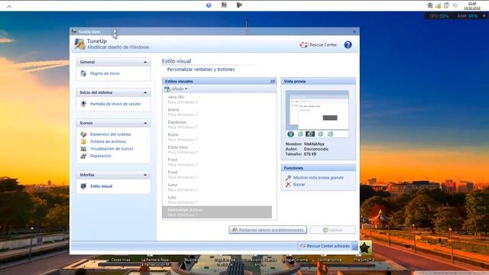
Task: Click the icon next to Pantalla de inicio de sesión
Action: [83, 104]
